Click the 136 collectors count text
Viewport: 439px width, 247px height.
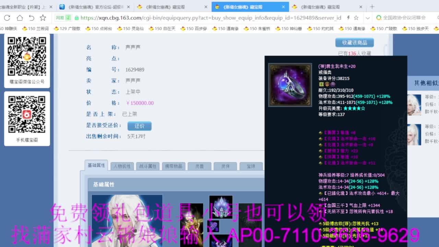tap(352, 54)
